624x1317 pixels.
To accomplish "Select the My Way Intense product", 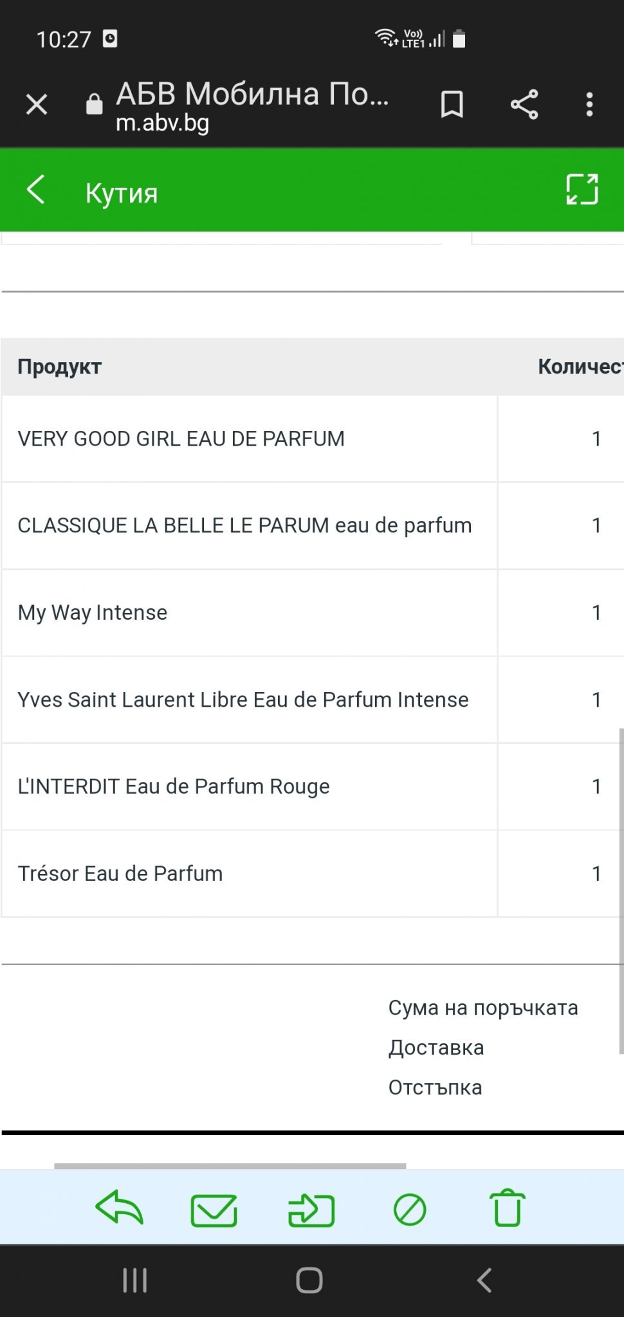I will (93, 613).
